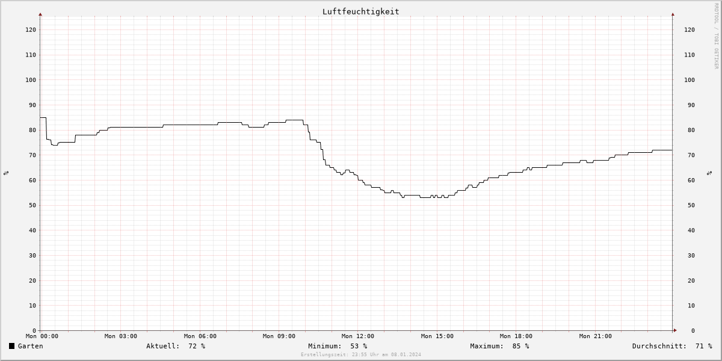Click the '100' label on the right axis
The width and height of the screenshot is (722, 361).
[690, 80]
